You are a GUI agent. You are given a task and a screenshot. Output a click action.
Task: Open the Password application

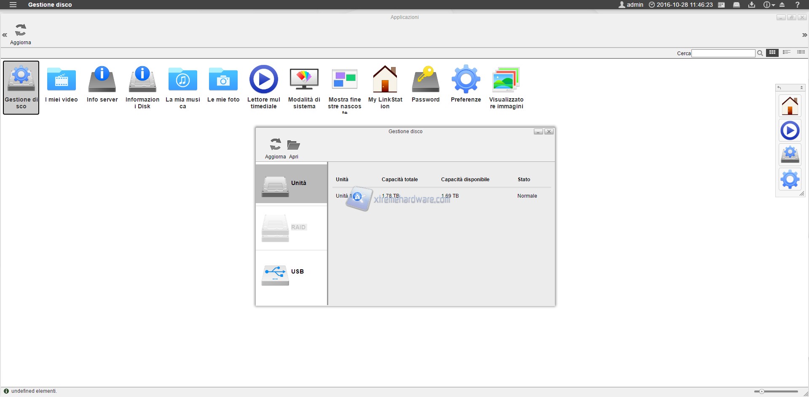pyautogui.click(x=425, y=84)
